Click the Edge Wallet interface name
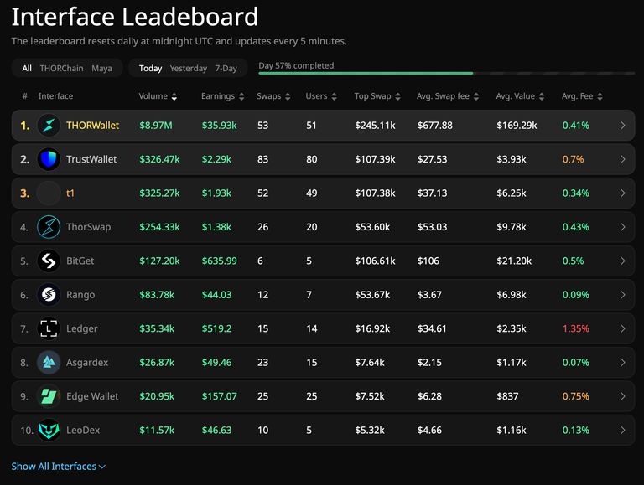644x485 pixels. pos(92,396)
